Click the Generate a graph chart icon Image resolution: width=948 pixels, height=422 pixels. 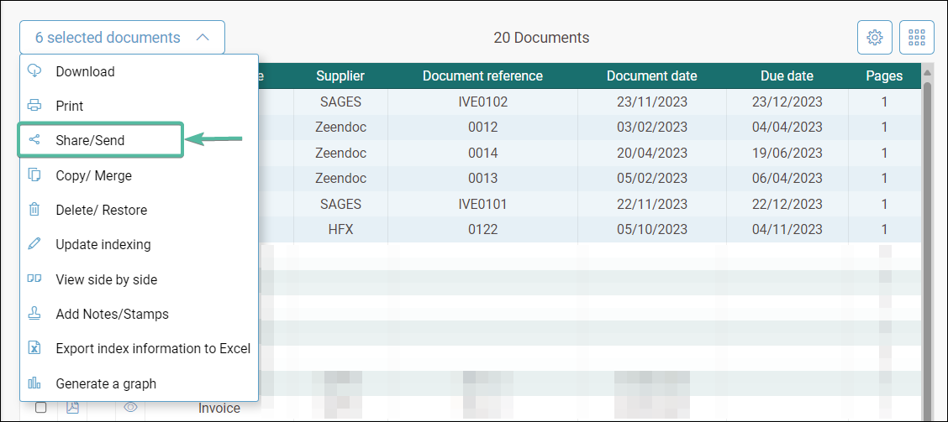pyautogui.click(x=34, y=383)
